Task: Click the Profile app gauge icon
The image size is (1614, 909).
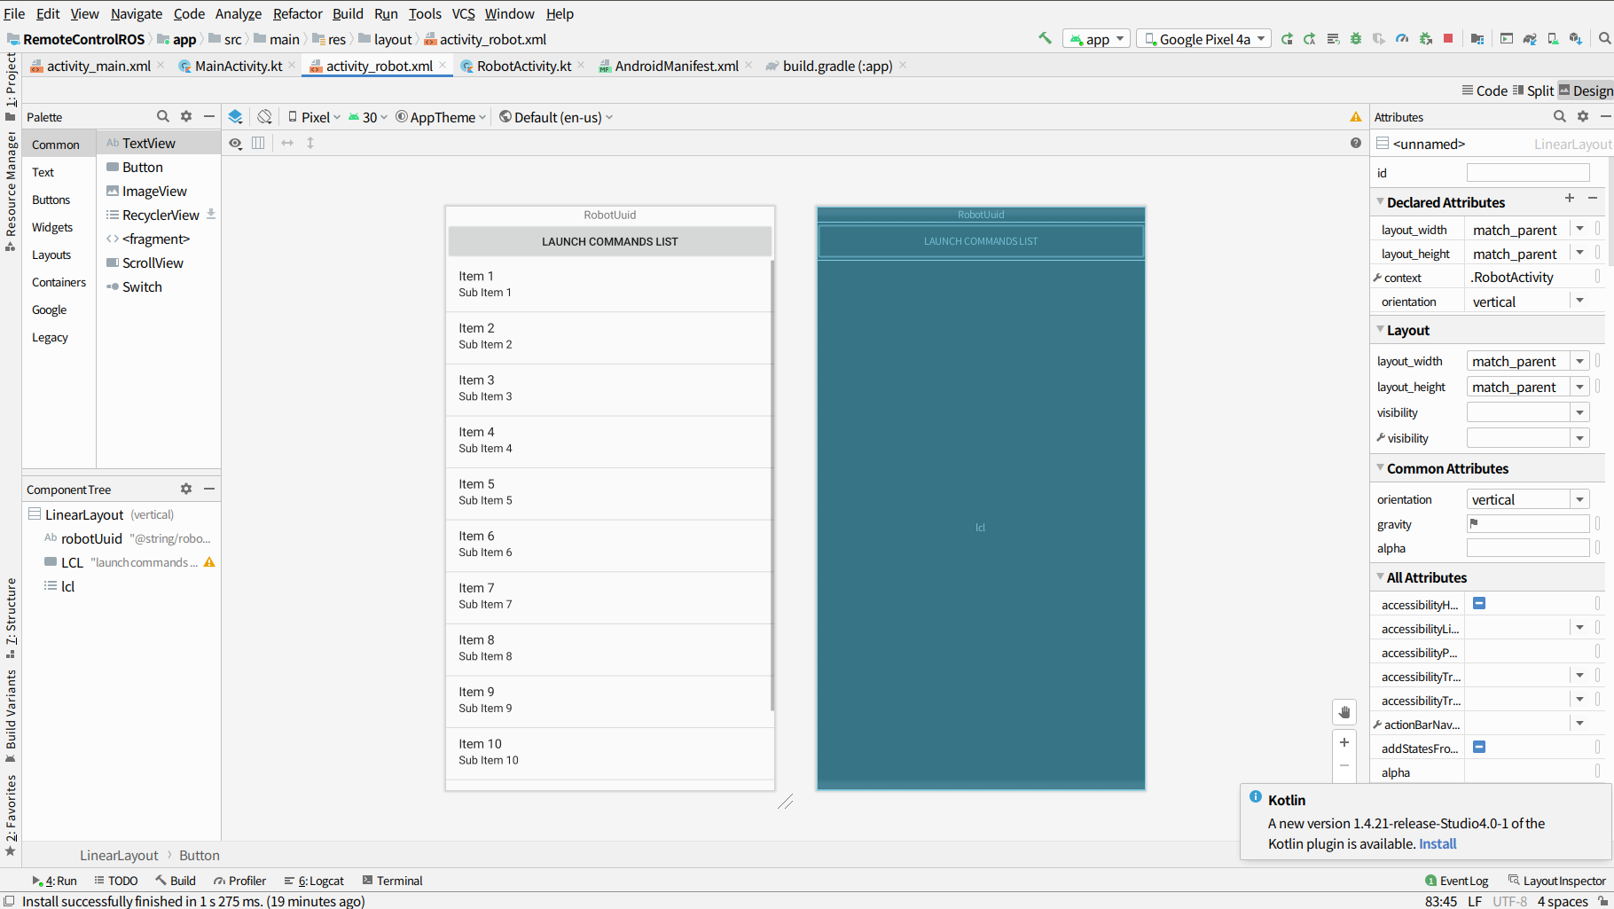Action: tap(1402, 39)
